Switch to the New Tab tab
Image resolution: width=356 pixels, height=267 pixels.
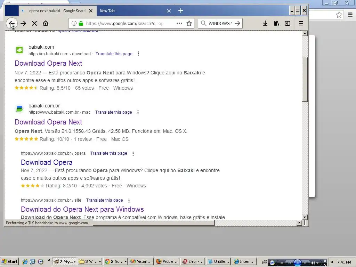point(136,11)
